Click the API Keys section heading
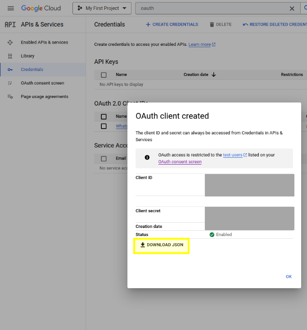 [106, 62]
